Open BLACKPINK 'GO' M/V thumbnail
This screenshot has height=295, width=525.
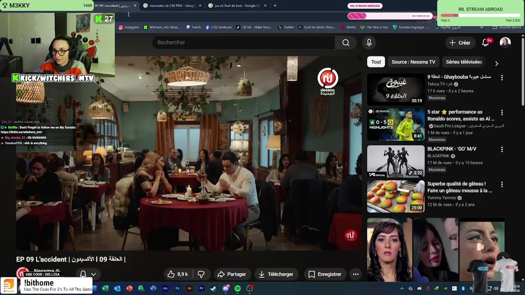click(x=396, y=161)
